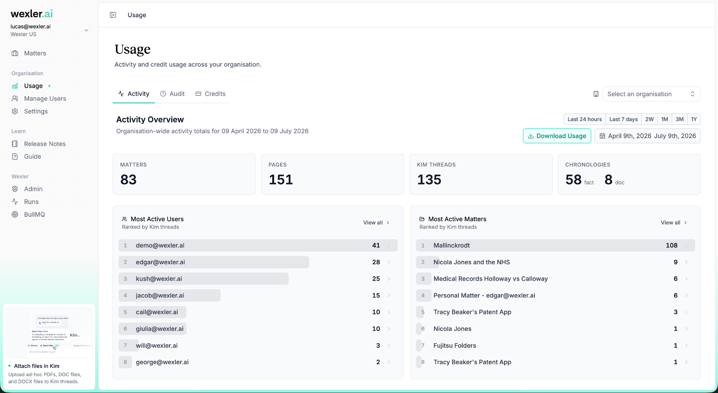Expand george@wexler.ai row chevron
This screenshot has width=718, height=393.
tap(389, 362)
